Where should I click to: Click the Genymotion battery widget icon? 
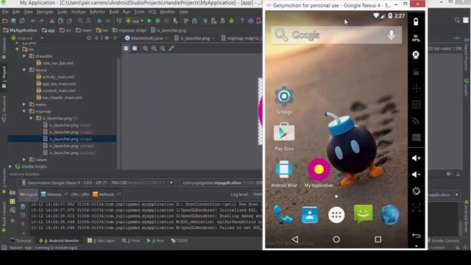pyautogui.click(x=416, y=21)
